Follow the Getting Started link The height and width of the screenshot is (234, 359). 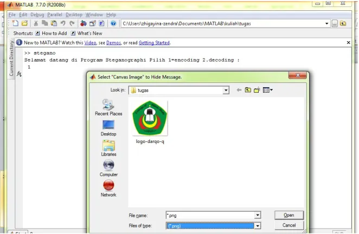(x=154, y=43)
